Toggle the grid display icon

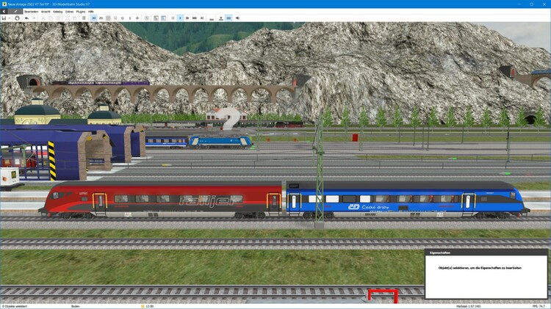[108, 18]
